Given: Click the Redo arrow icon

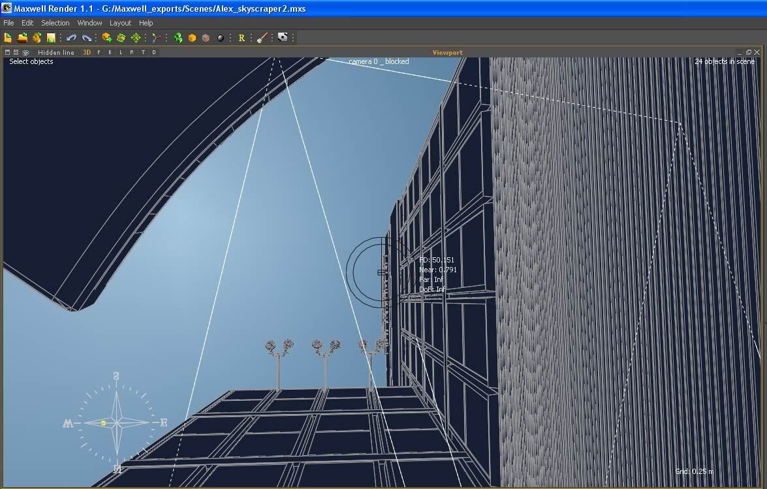Looking at the screenshot, I should coord(86,38).
